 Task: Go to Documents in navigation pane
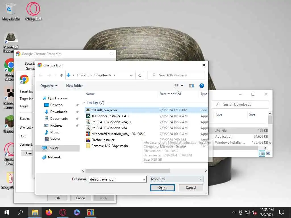point(56,119)
